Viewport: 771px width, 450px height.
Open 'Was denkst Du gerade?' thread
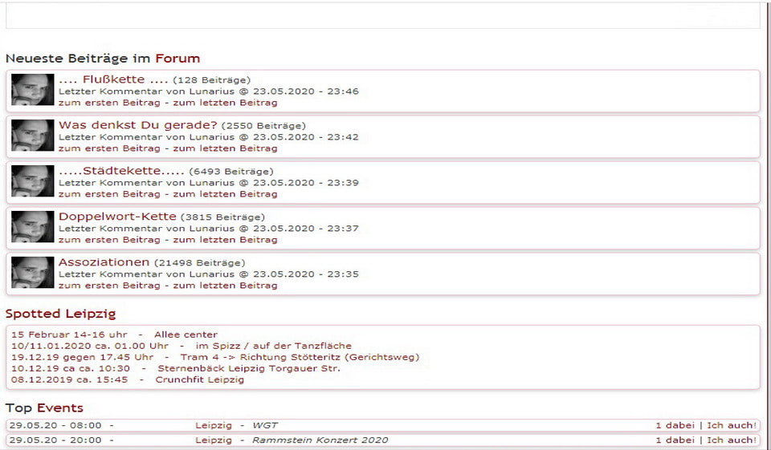tap(137, 125)
